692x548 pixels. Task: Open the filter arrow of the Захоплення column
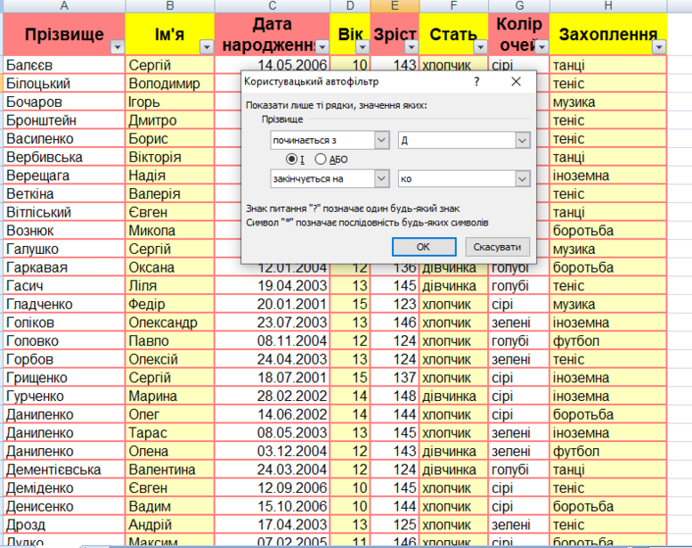[x=659, y=46]
